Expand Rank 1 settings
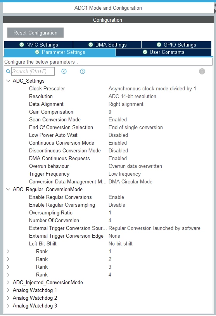The width and height of the screenshot is (216, 316). click(8, 252)
